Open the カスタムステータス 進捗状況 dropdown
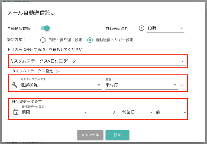Image resolution: width=207 pixels, height=144 pixels. pos(61,85)
